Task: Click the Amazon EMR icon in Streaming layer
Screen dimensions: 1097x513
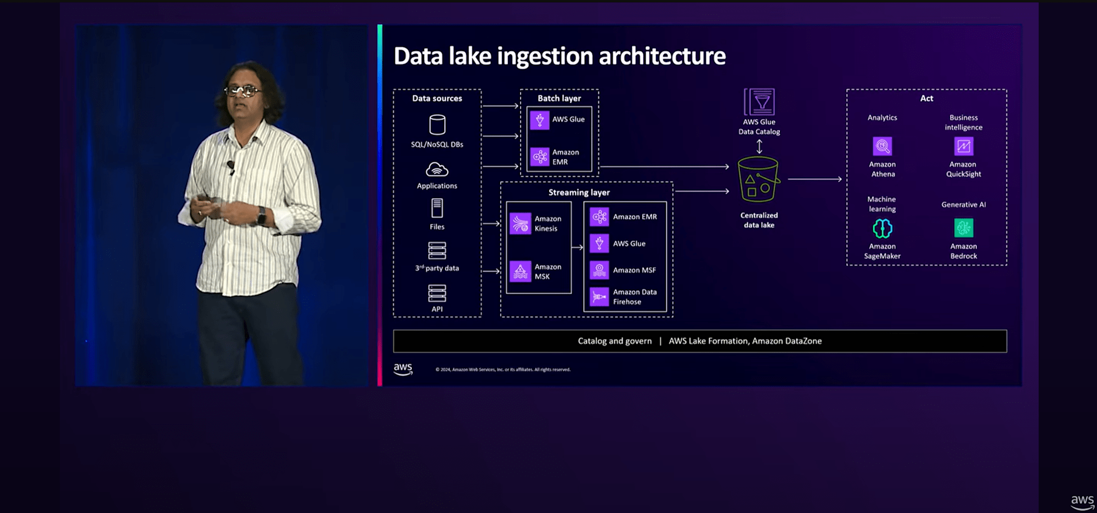Action: click(x=600, y=217)
